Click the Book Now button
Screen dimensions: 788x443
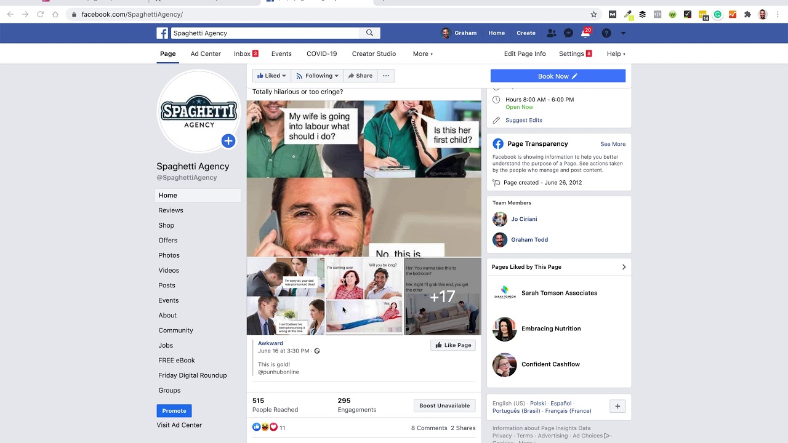558,76
